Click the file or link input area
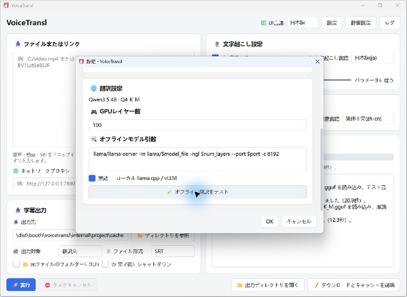Viewport: 407px width, 297px height. (x=44, y=100)
